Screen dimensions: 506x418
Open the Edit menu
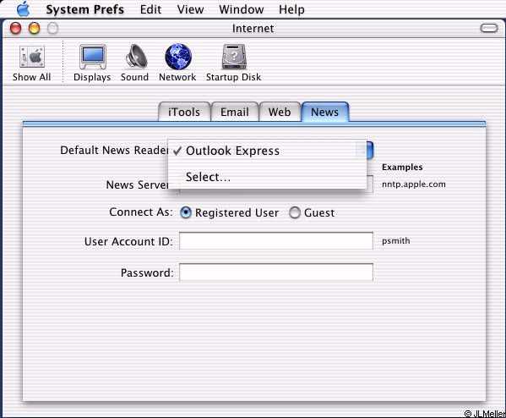click(x=150, y=9)
